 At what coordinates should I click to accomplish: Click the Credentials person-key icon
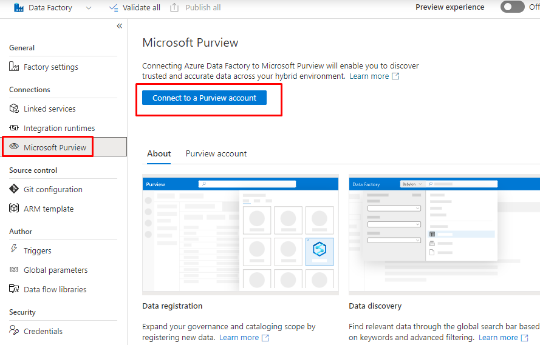(x=14, y=331)
